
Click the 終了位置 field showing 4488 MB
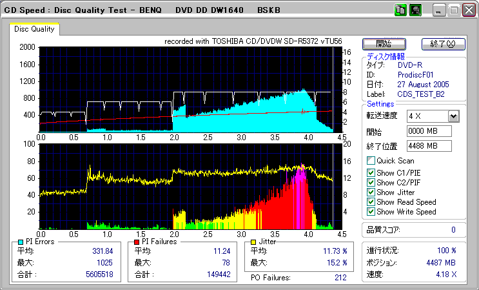click(429, 146)
